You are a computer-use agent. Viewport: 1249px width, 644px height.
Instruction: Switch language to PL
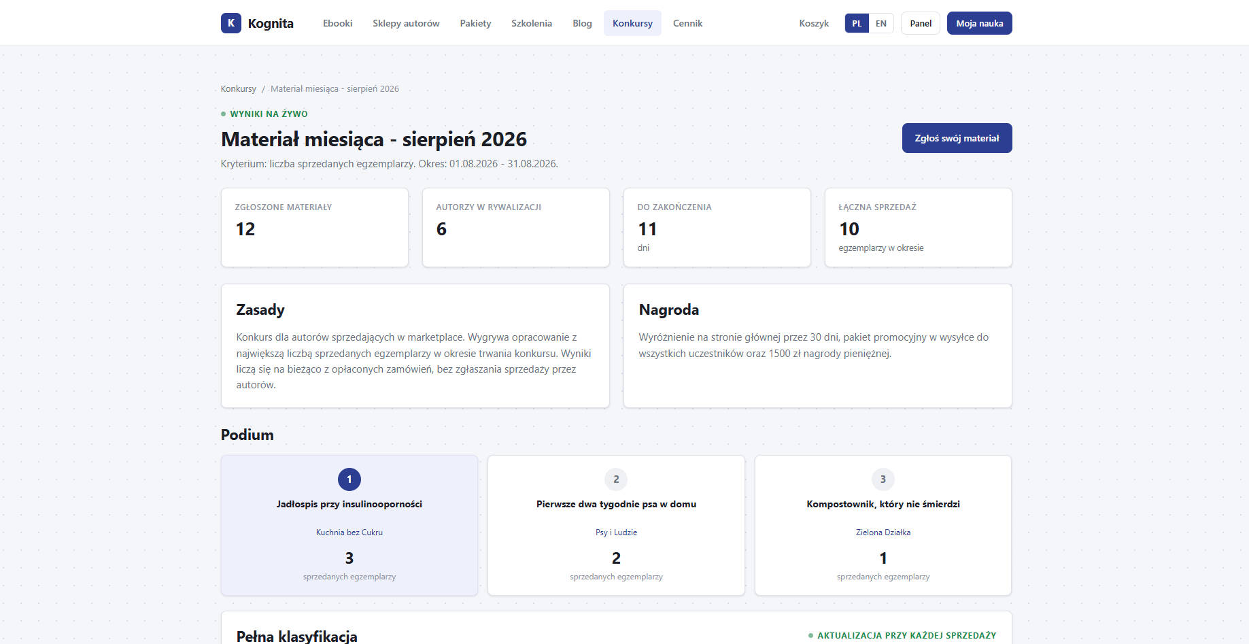(x=857, y=23)
